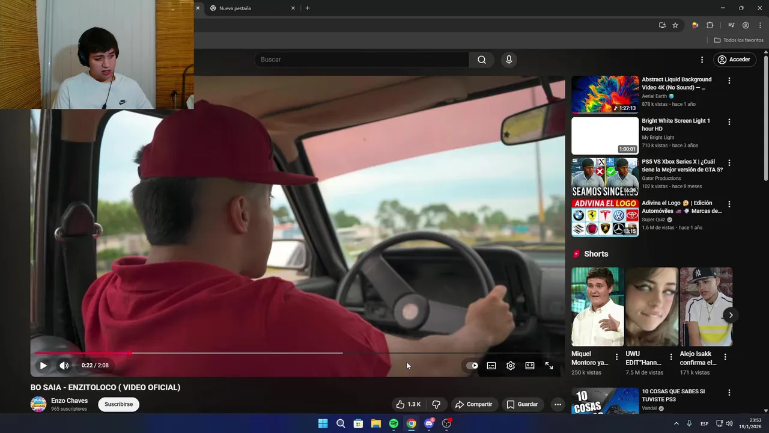Open options for the 10 COSAS PS3 video
Viewport: 769px width, 433px height.
pyautogui.click(x=729, y=393)
